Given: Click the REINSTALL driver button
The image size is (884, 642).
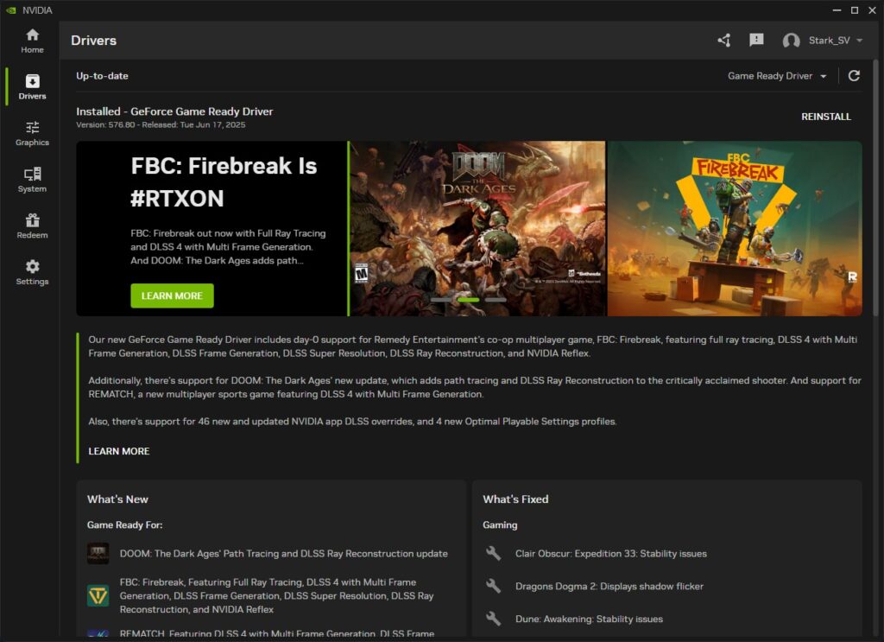Looking at the screenshot, I should click(826, 117).
